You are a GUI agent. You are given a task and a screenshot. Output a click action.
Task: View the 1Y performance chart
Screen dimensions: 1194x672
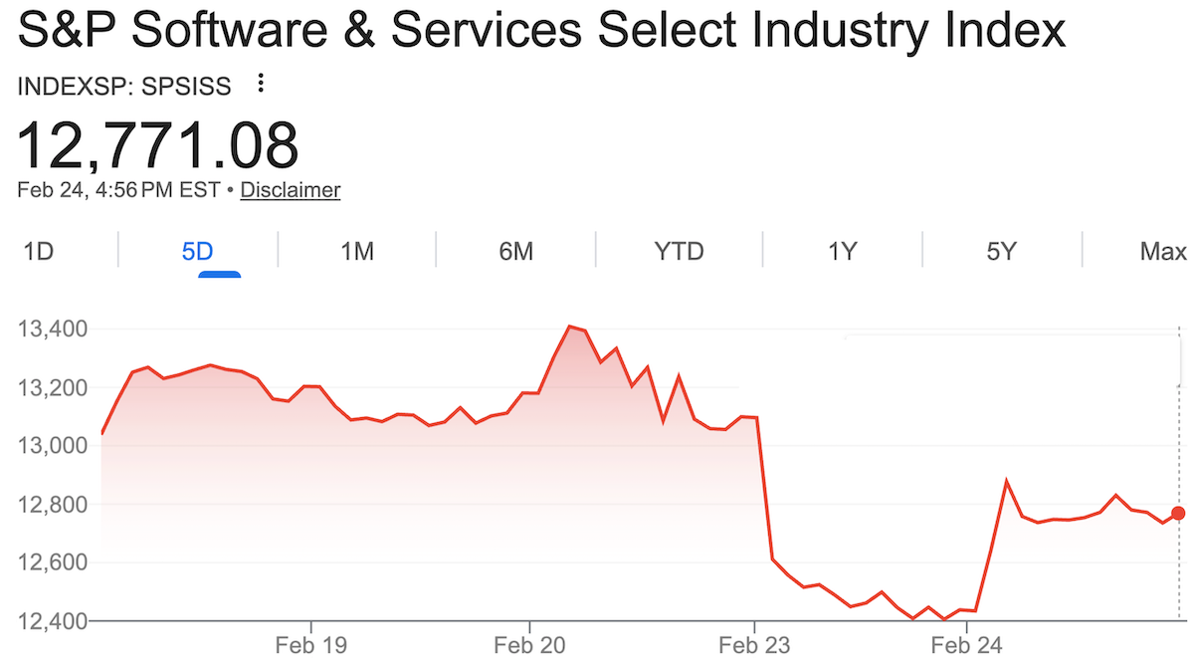(841, 251)
